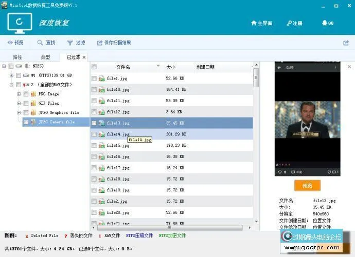Click the #1 partition drive icon
The height and width of the screenshot is (257, 355).
26,75
